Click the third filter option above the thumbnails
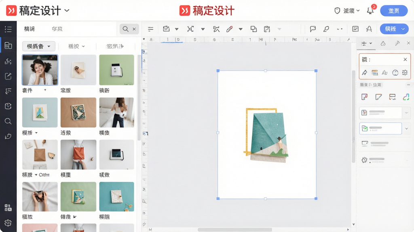Image resolution: width=414 pixels, height=232 pixels. point(115,46)
